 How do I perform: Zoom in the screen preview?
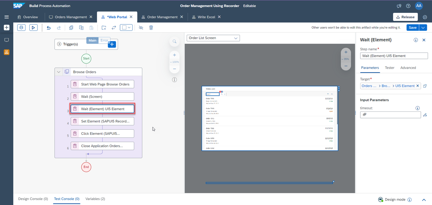pyautogui.click(x=346, y=52)
